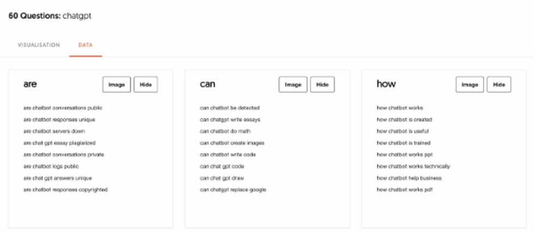The height and width of the screenshot is (233, 534).
Task: Switch to the Visualisation tab
Action: (39, 45)
